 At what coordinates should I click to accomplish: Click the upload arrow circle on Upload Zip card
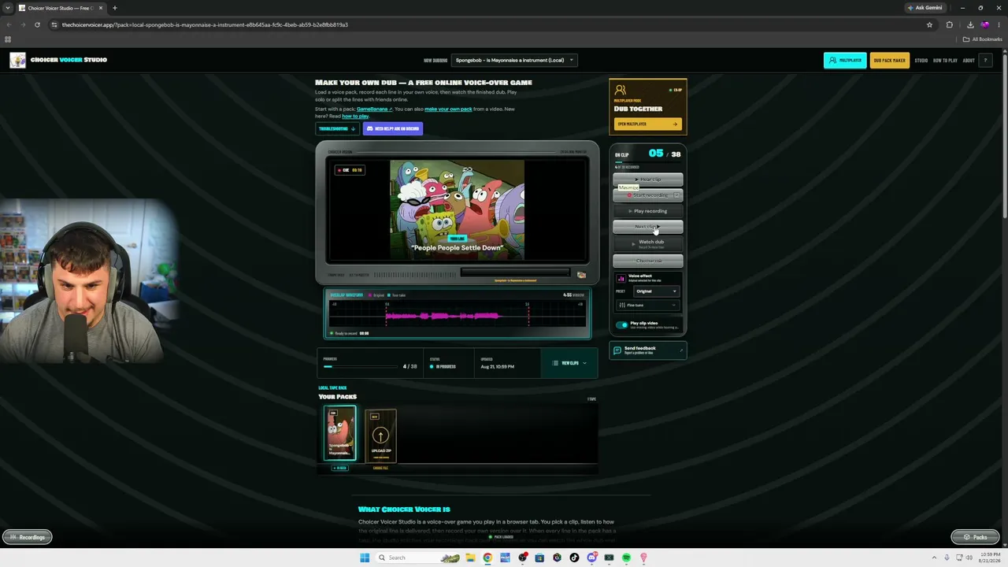tap(380, 435)
